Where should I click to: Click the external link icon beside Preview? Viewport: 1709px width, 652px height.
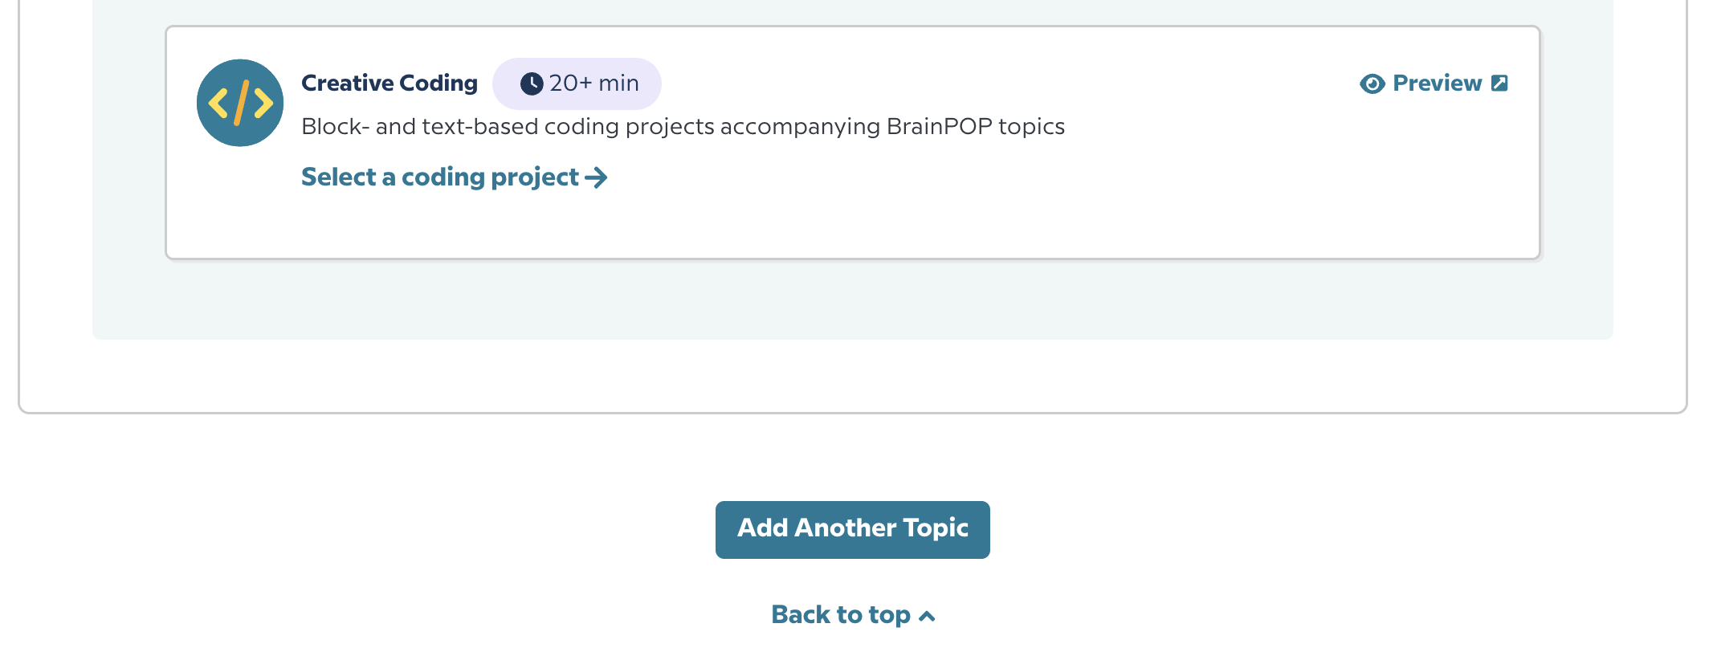1500,83
